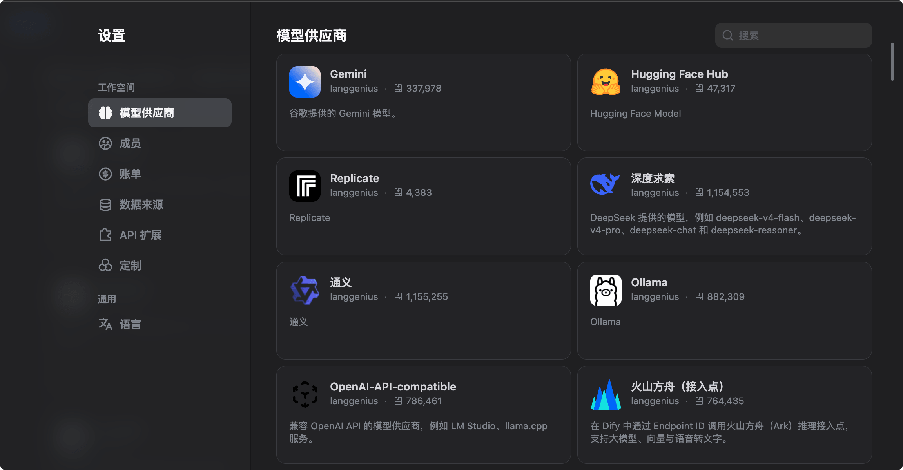Click the 337,978 install count
903x470 pixels.
[424, 88]
